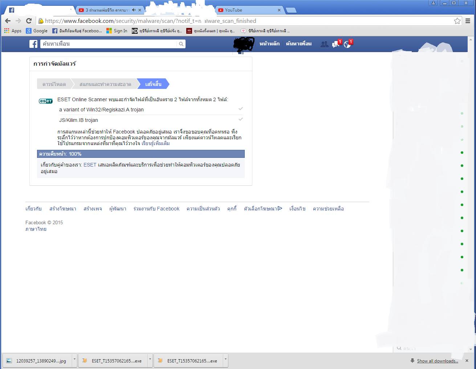This screenshot has width=476, height=369.
Task: Close the 3 ตำนานเพื่อชีวิต YouTube tab
Action: (x=140, y=10)
